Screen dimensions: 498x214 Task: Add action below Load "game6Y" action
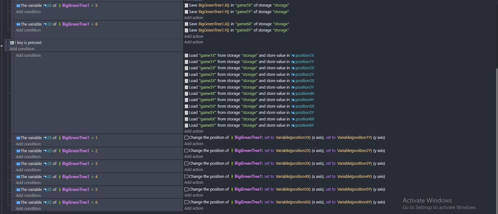pyautogui.click(x=194, y=131)
